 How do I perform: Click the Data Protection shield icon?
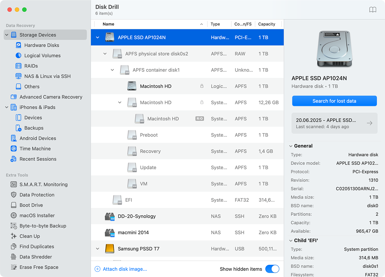click(14, 195)
